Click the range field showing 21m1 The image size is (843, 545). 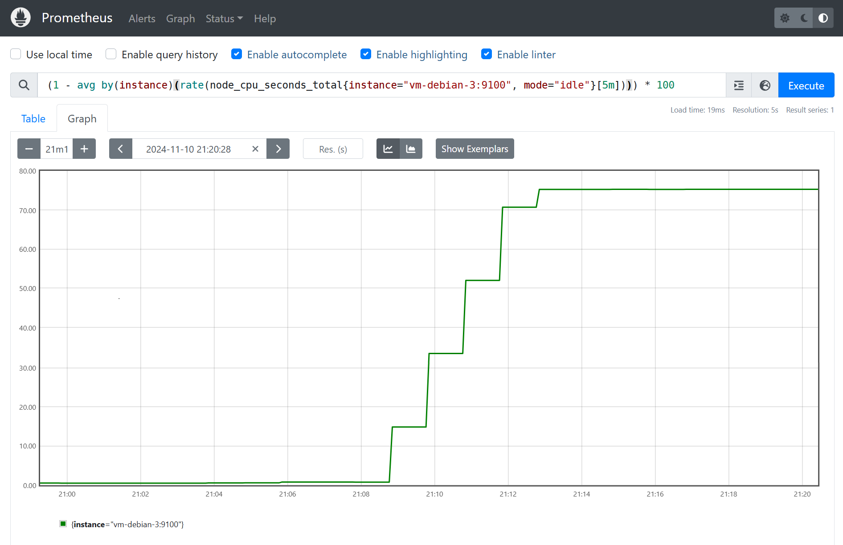tap(57, 149)
